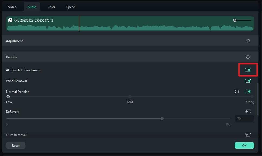Click the DeReverb value field showing 70

click(244, 119)
